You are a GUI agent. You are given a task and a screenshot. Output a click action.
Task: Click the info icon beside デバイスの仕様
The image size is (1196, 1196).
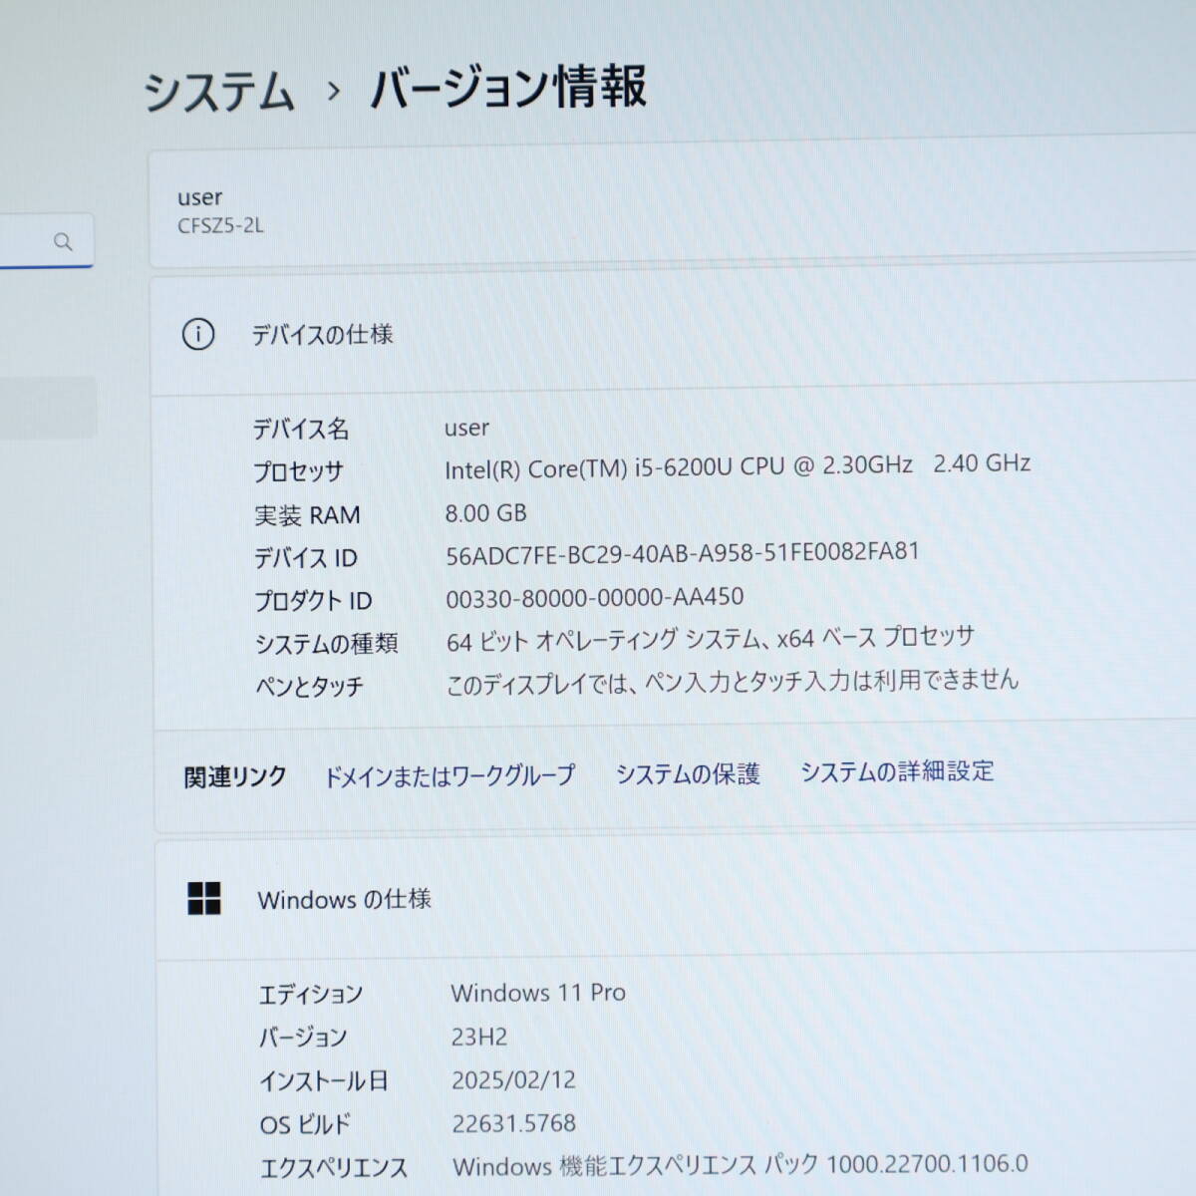tap(198, 334)
